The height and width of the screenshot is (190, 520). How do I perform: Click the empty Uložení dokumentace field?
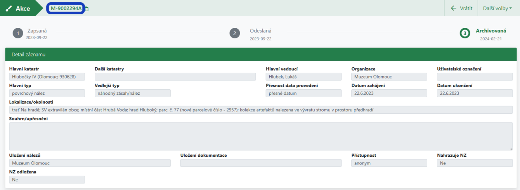click(x=261, y=163)
